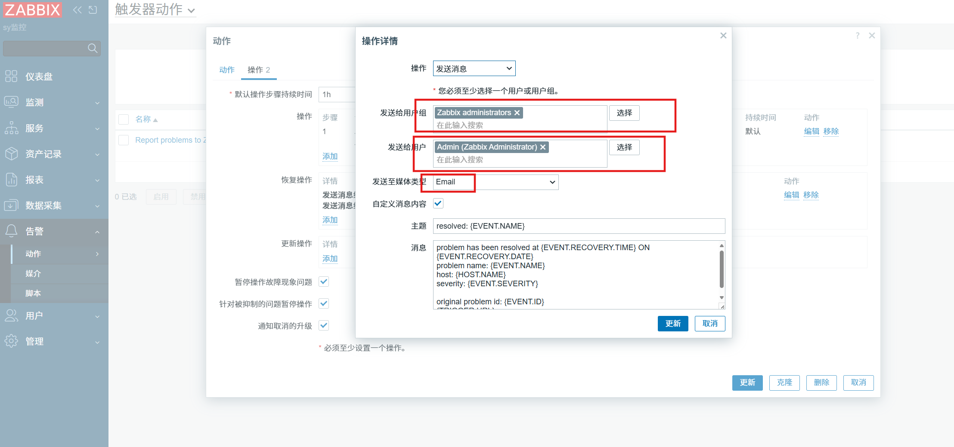Viewport: 954px width, 447px height.
Task: Click 添加 link under 操作 steps
Action: 330,156
